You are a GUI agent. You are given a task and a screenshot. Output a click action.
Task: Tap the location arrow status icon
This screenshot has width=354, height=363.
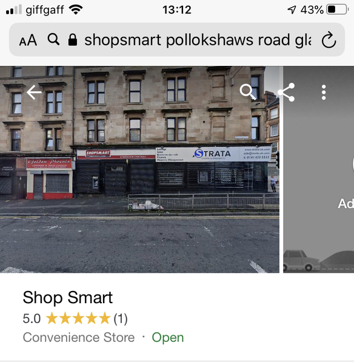(x=292, y=10)
